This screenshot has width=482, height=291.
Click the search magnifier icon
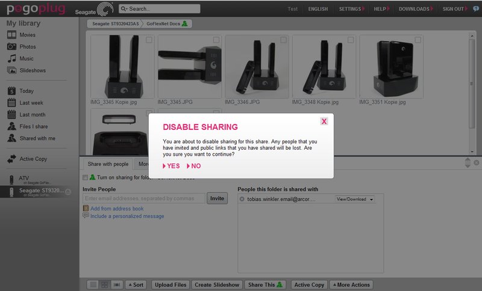[x=124, y=8]
